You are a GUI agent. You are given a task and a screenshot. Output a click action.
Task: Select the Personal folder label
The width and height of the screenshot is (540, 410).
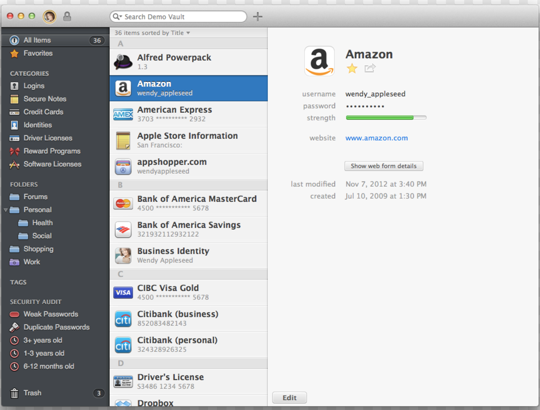37,210
